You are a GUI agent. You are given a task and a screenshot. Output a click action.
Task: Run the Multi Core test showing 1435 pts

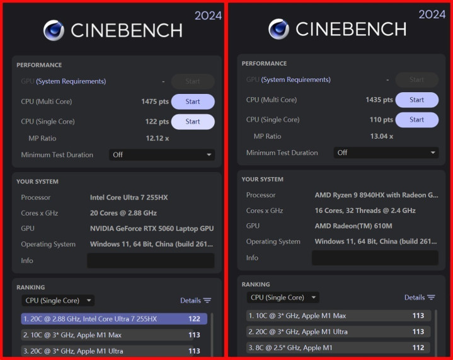(x=416, y=100)
